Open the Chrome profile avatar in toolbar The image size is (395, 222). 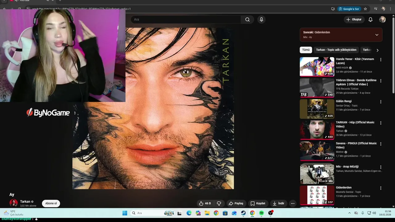(383, 9)
